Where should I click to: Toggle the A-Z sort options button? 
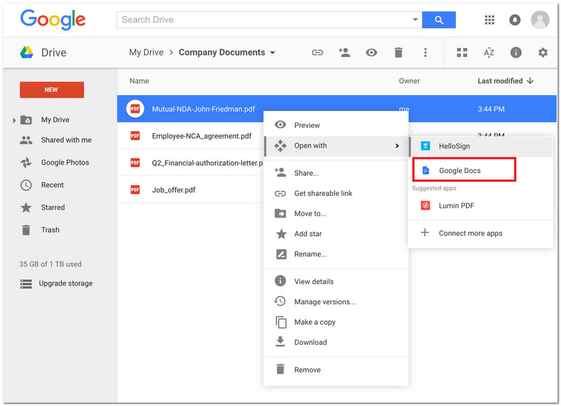[x=489, y=53]
